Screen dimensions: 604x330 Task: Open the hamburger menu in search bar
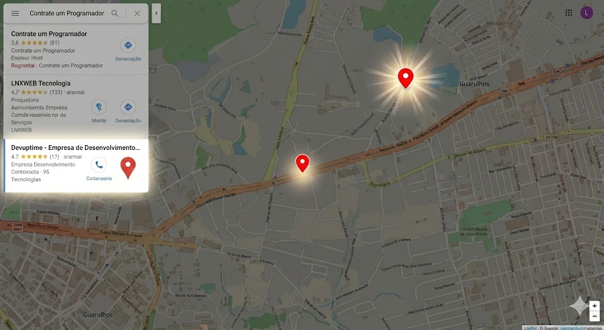[x=15, y=14]
